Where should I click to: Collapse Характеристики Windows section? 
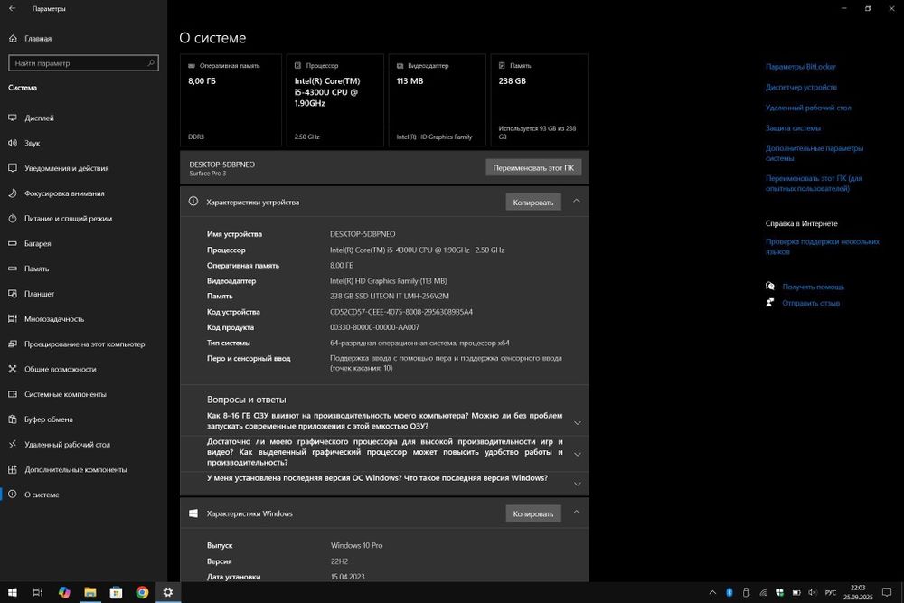coord(577,513)
